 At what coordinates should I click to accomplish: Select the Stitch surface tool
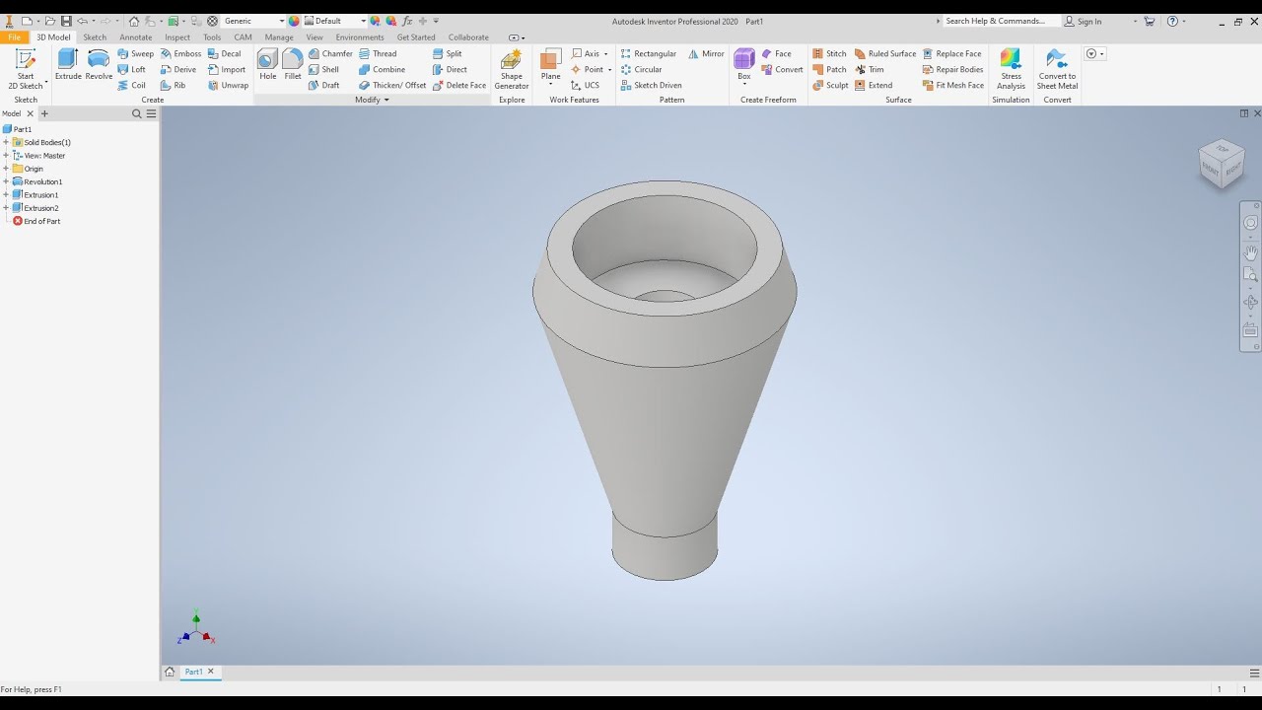point(829,54)
